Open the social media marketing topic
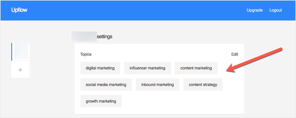 (x=106, y=85)
